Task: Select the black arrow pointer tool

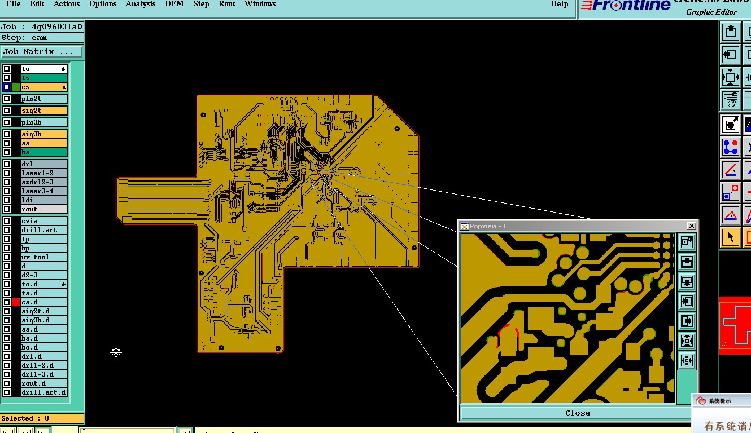Action: (731, 237)
